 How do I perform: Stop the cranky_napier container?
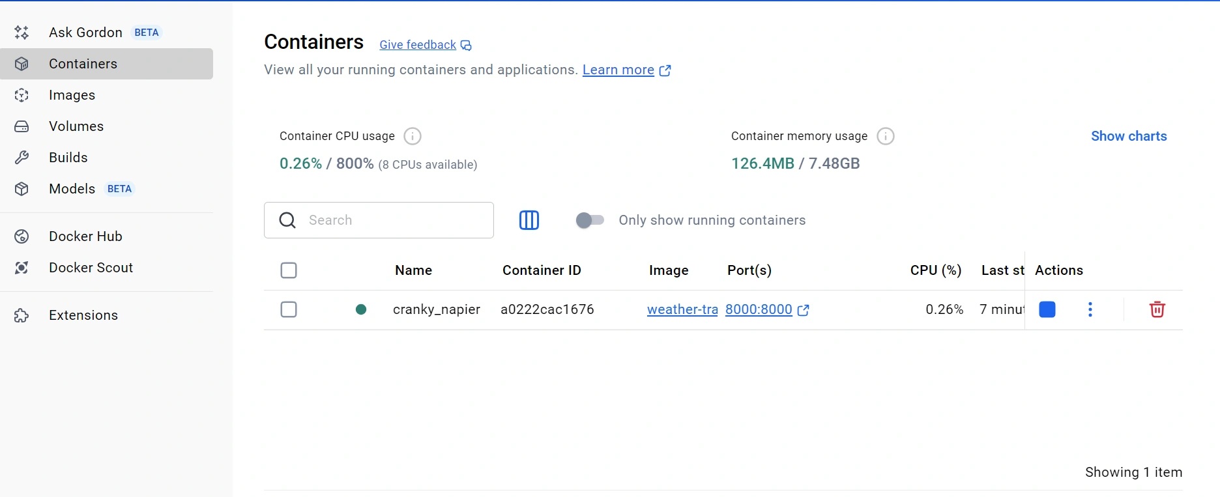click(x=1047, y=309)
